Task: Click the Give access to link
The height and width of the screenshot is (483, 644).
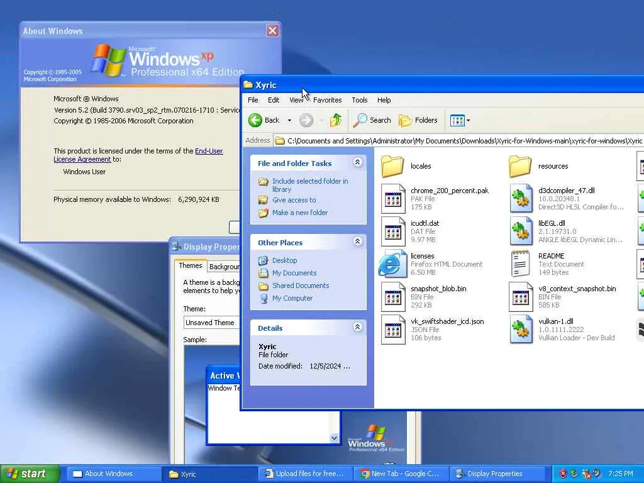Action: (x=294, y=200)
